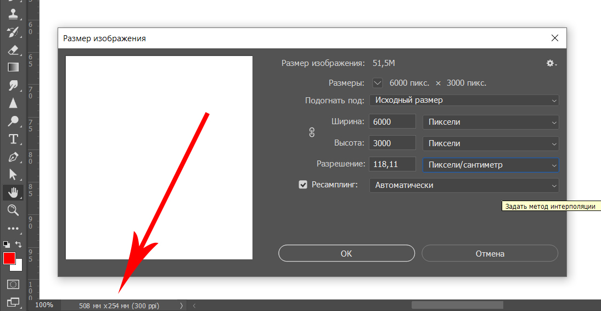This screenshot has width=601, height=311.
Task: Click the 100% zoom level field
Action: tap(44, 306)
